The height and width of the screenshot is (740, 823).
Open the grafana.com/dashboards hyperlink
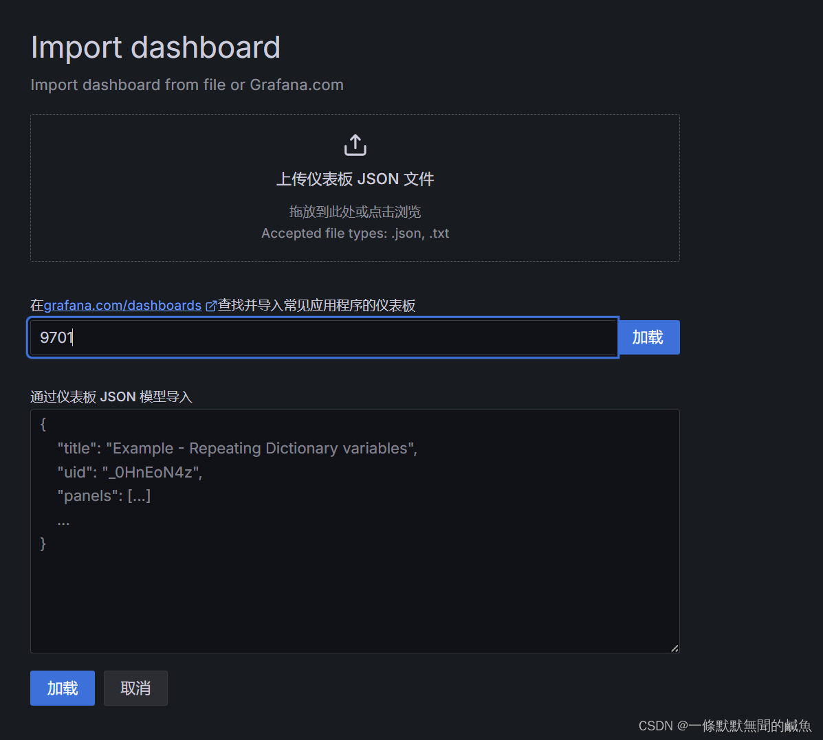point(122,305)
